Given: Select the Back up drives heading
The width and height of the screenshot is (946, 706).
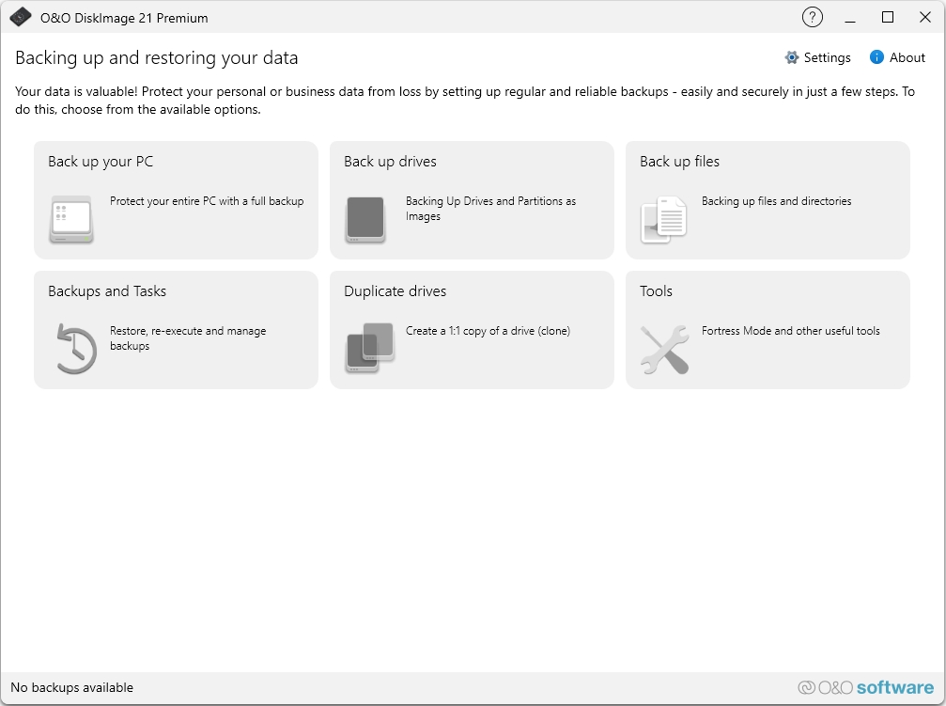Looking at the screenshot, I should [x=390, y=162].
